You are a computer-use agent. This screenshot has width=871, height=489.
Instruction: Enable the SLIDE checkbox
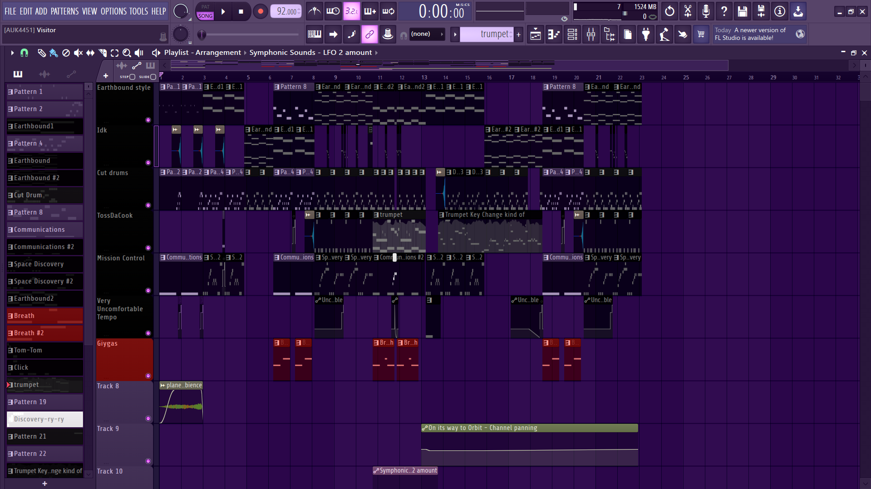153,77
